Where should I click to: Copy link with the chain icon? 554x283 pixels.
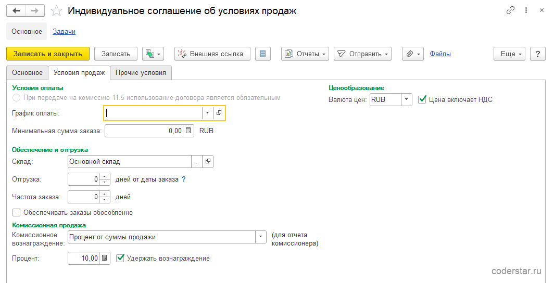(510, 10)
